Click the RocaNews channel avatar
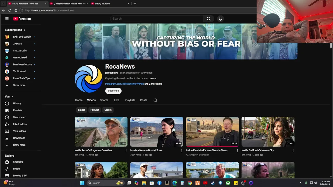The image size is (333, 187). (x=88, y=79)
